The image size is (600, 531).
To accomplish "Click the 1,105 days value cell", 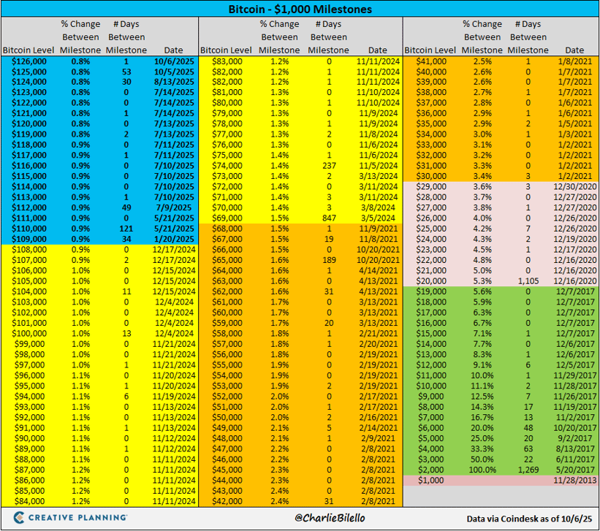I will click(x=525, y=280).
